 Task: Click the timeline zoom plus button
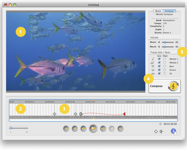tap(27, 132)
